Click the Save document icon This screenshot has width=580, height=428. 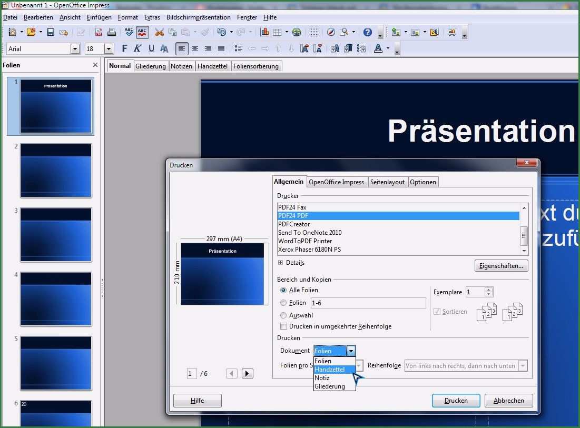click(x=51, y=32)
